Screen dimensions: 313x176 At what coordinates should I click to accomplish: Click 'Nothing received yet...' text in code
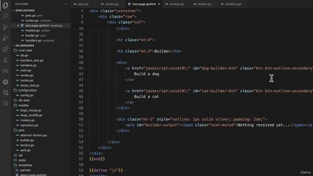click(264, 125)
